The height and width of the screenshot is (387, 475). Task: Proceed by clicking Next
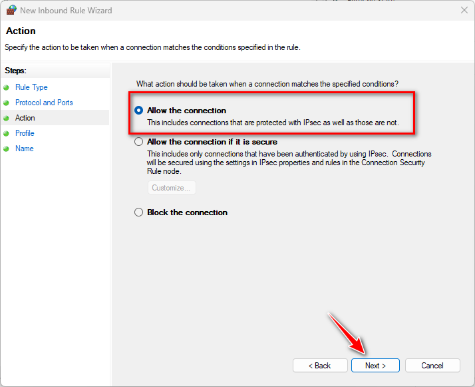pos(375,366)
